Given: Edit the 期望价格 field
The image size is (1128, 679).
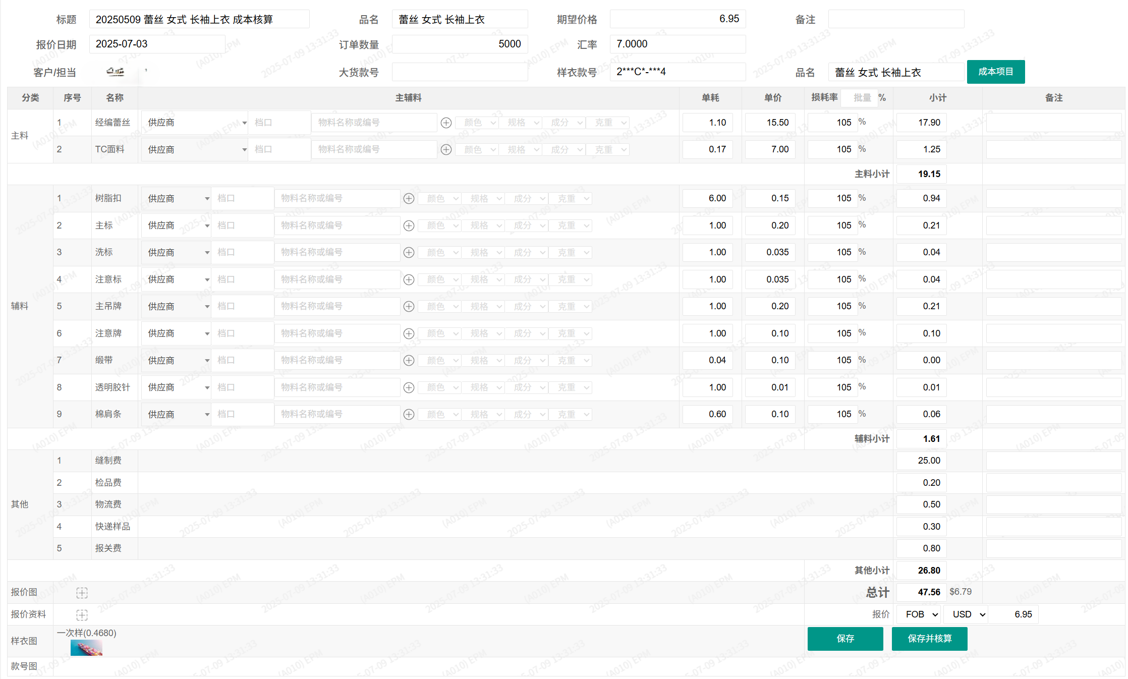Looking at the screenshot, I should point(678,19).
